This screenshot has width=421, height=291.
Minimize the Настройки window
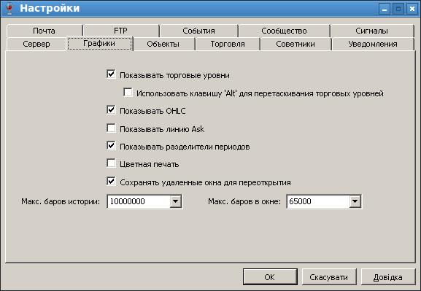pos(385,9)
